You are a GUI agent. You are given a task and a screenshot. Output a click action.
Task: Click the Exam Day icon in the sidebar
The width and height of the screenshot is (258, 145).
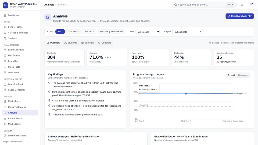[x=5, y=61]
